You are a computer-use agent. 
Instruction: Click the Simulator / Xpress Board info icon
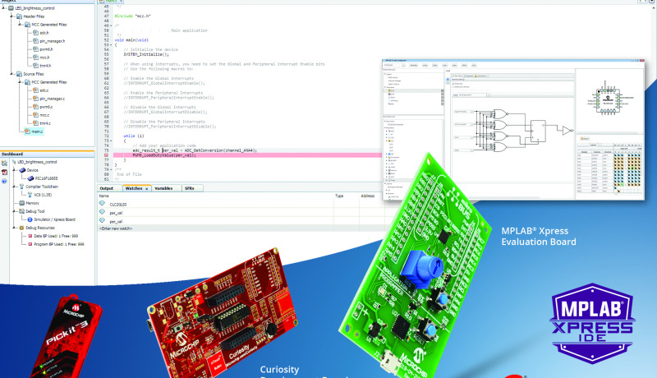point(30,219)
